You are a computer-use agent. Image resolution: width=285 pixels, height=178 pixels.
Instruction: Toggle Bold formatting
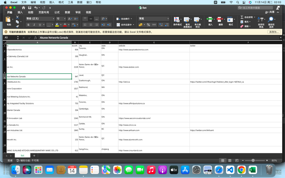click(x=28, y=25)
